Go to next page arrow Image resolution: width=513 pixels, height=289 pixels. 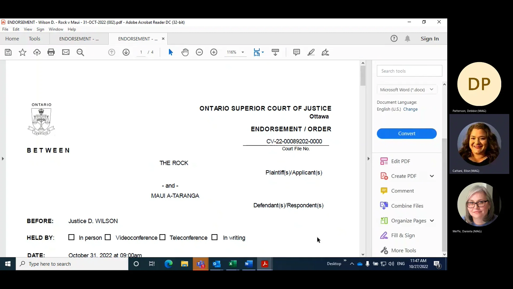coord(126,52)
